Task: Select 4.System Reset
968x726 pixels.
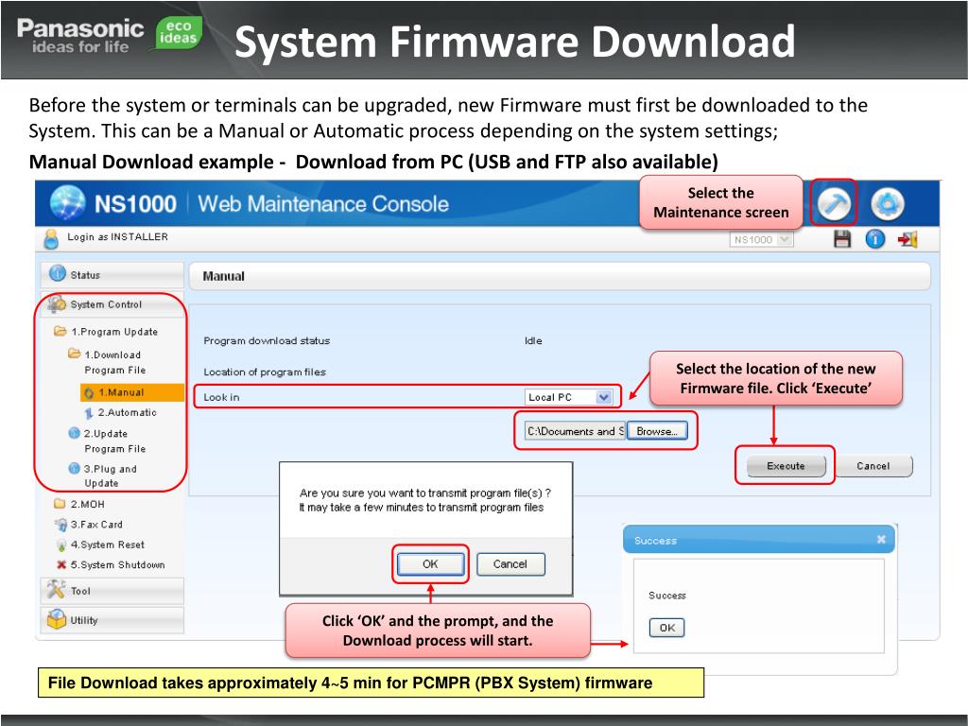Action: coord(108,544)
